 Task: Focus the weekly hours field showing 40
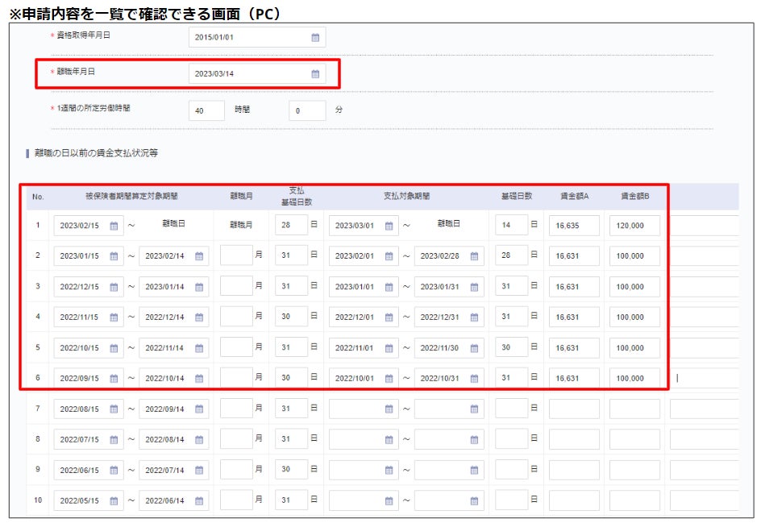[x=206, y=110]
